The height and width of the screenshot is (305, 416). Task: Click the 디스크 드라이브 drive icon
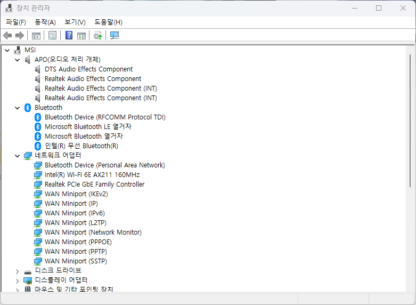[28, 272]
